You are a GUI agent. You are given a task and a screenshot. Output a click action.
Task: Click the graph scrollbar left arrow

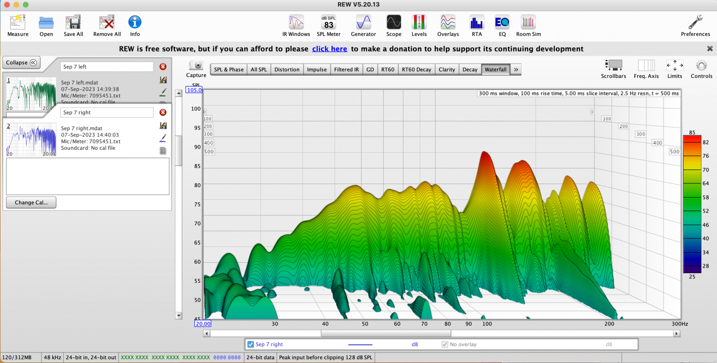[x=206, y=333]
